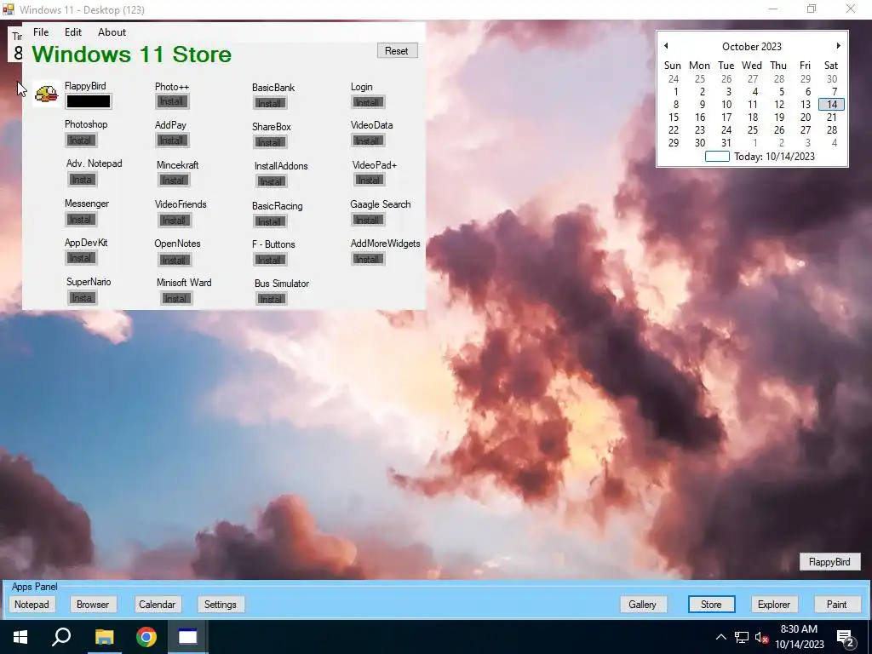Screen dimensions: 872x654
Task: Select October 1 in calendar
Action: tap(675, 92)
